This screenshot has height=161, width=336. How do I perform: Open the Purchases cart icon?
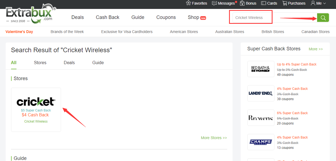click(285, 3)
